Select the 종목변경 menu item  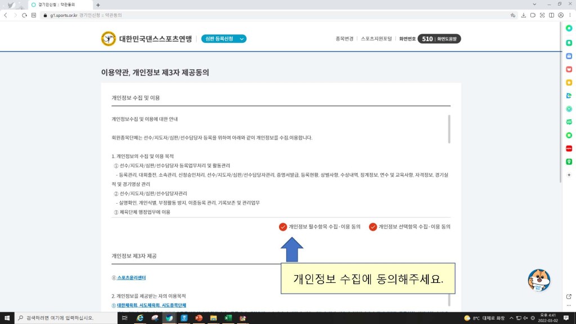pyautogui.click(x=344, y=39)
